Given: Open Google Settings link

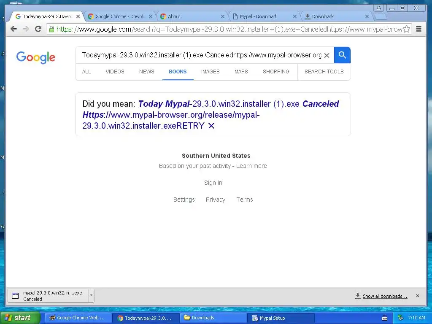Looking at the screenshot, I should [184, 200].
